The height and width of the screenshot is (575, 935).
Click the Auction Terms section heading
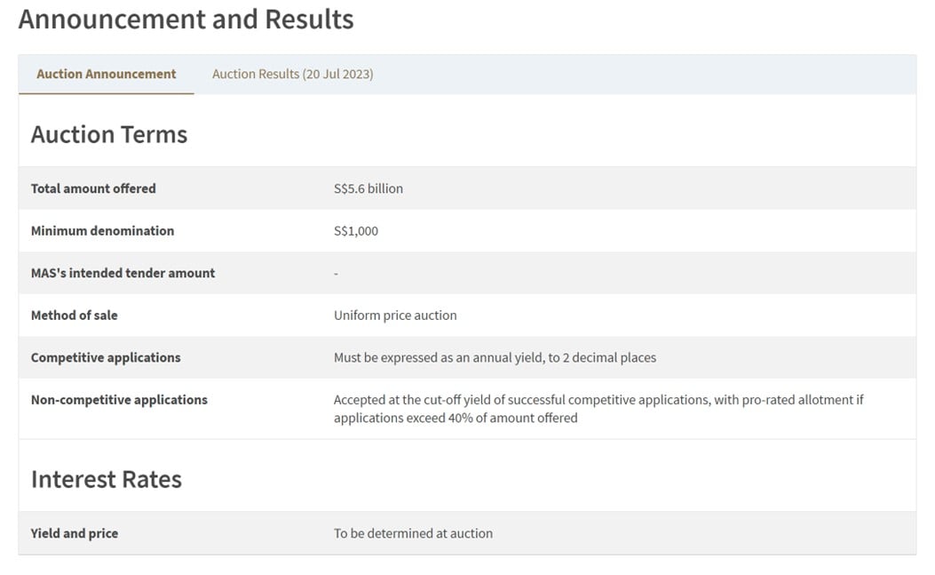(x=109, y=134)
